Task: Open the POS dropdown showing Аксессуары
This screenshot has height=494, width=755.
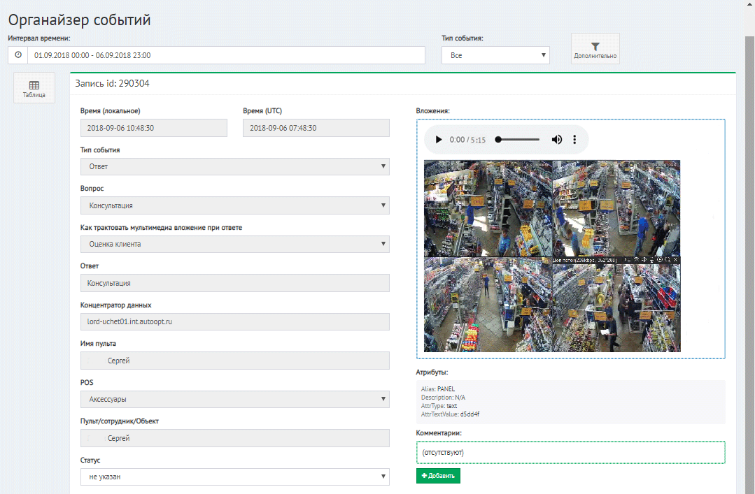Action: pyautogui.click(x=235, y=399)
